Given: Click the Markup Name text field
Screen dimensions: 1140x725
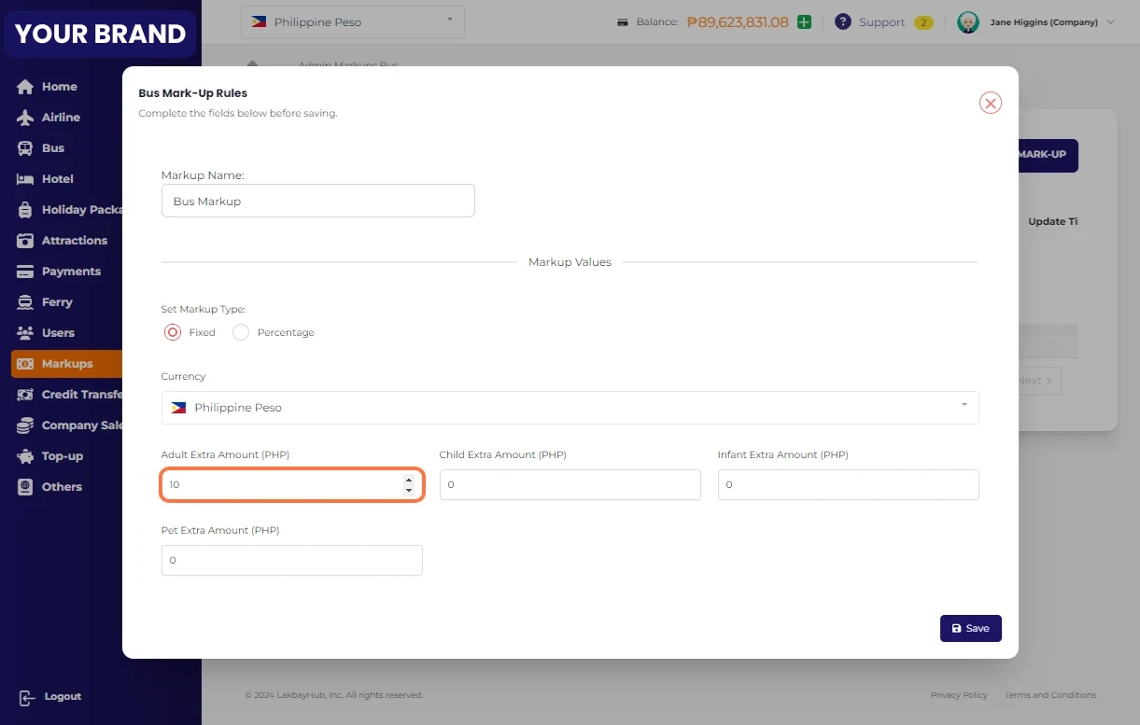Looking at the screenshot, I should pyautogui.click(x=317, y=201).
